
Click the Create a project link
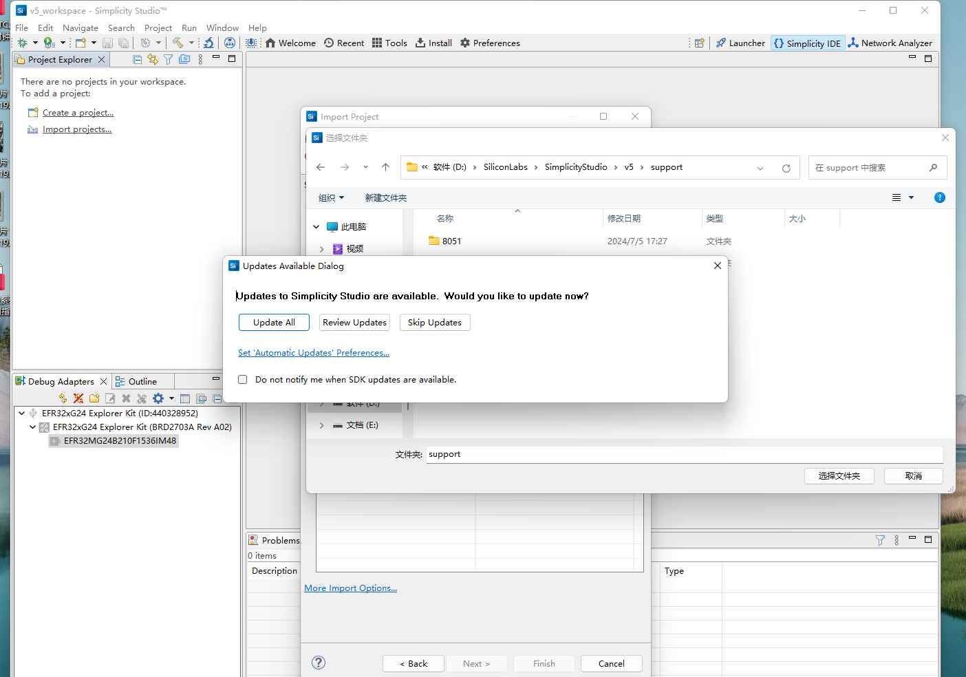[x=78, y=113]
